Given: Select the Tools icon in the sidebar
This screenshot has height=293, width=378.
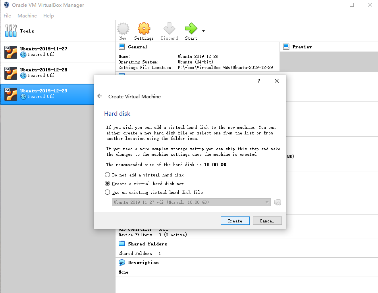Looking at the screenshot, I should point(11,31).
